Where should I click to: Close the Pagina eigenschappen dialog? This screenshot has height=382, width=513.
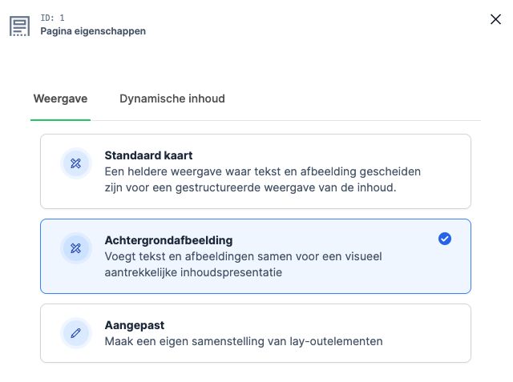pyautogui.click(x=495, y=19)
